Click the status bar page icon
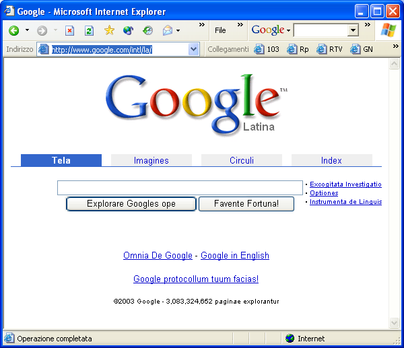The image size is (404, 348). click(x=9, y=338)
